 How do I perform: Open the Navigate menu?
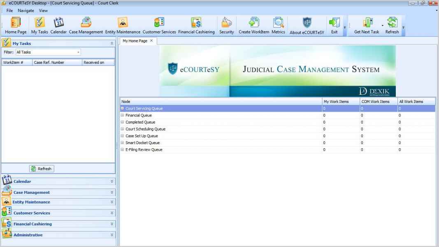26,10
